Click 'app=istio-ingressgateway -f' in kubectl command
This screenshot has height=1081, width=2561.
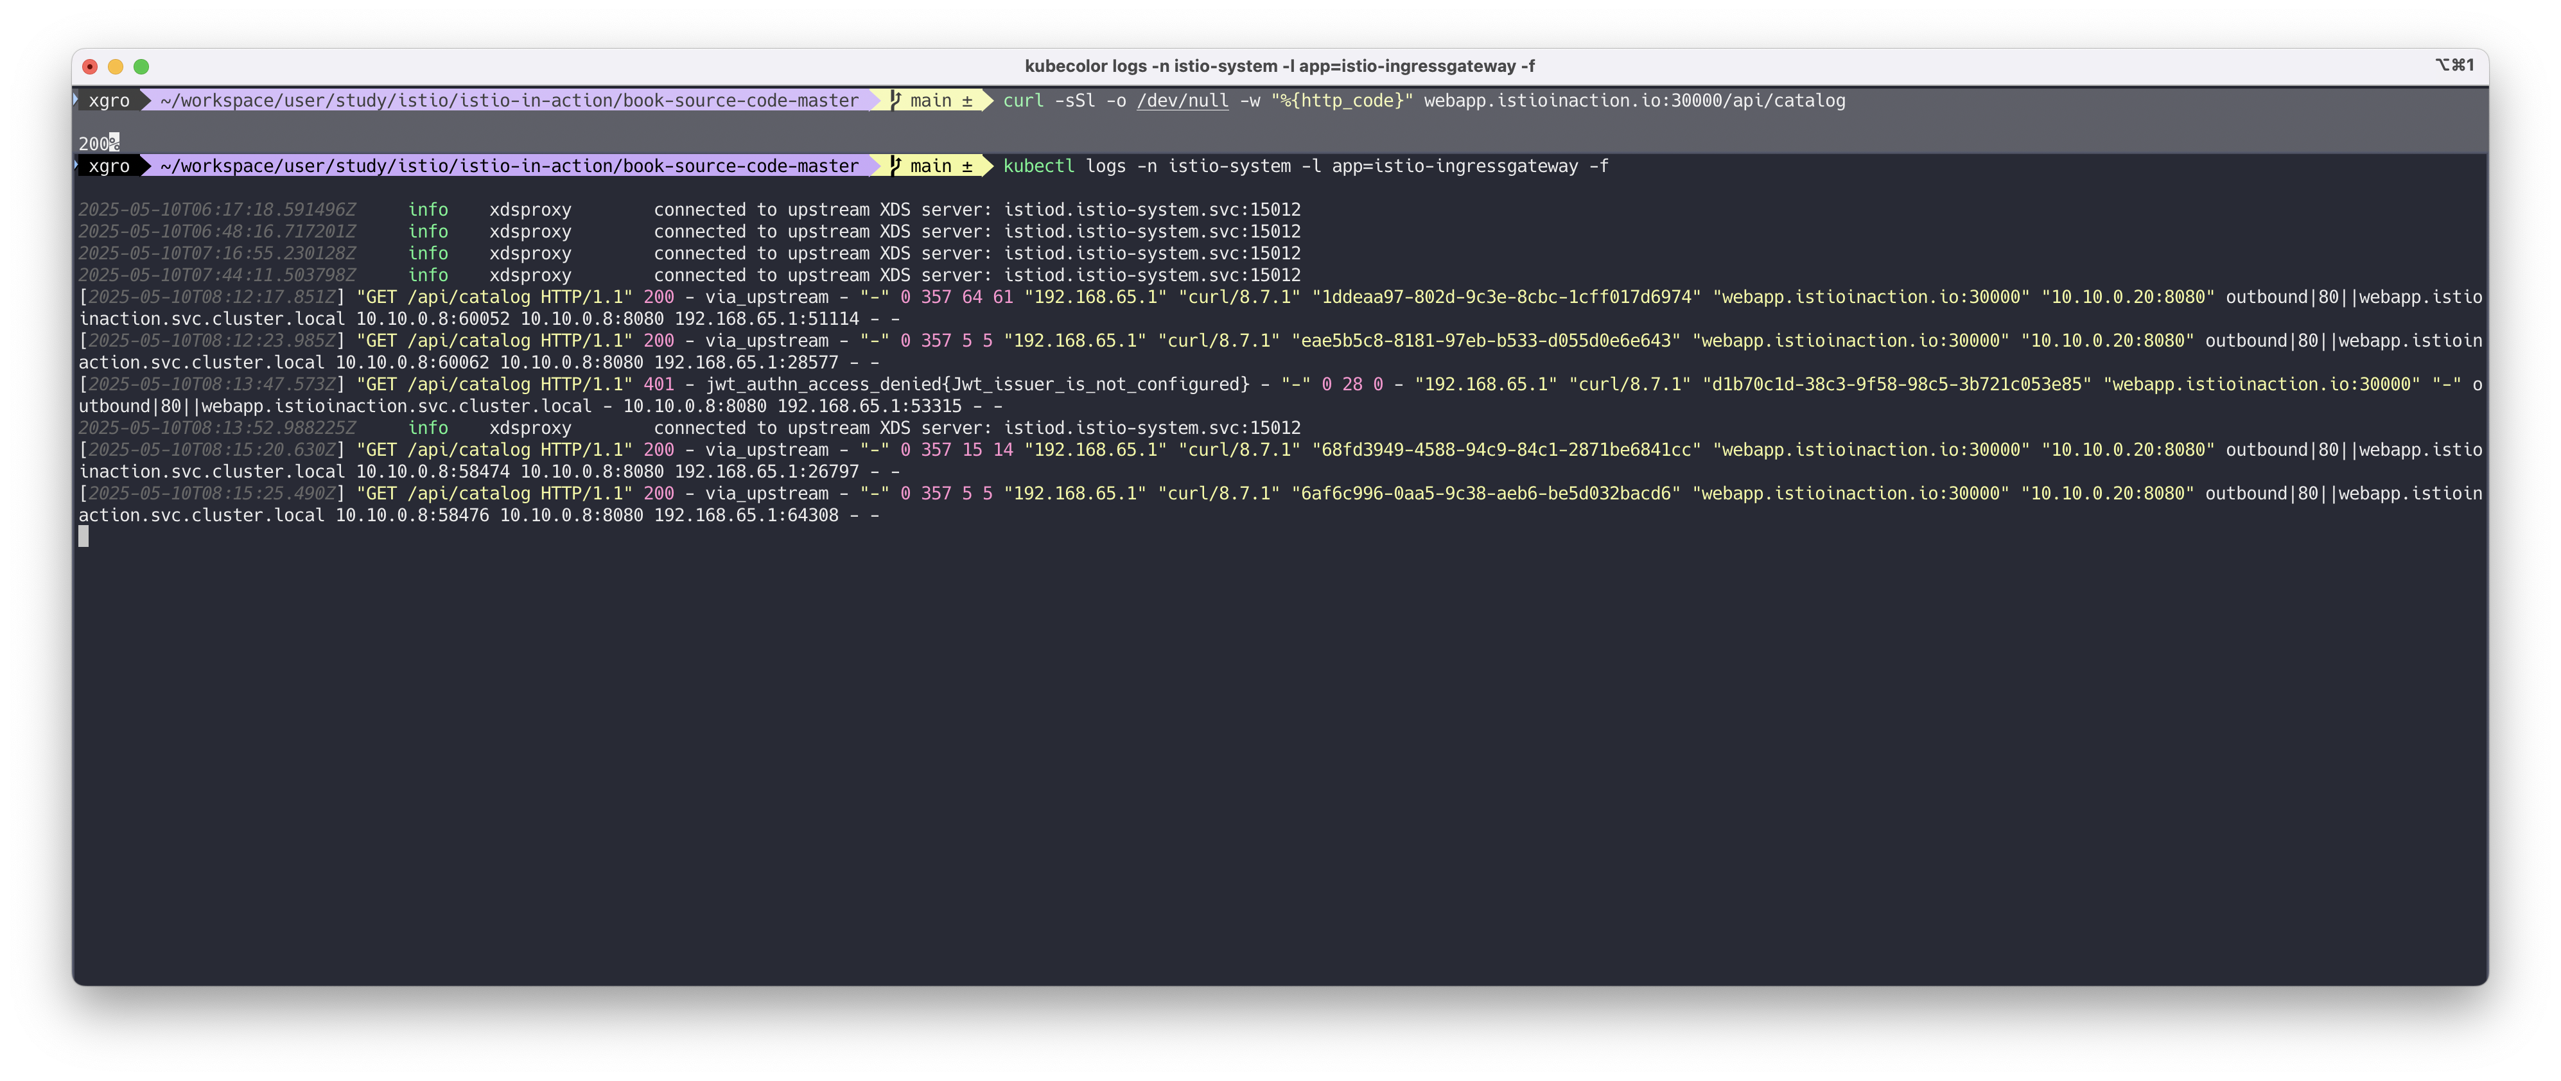(1469, 166)
